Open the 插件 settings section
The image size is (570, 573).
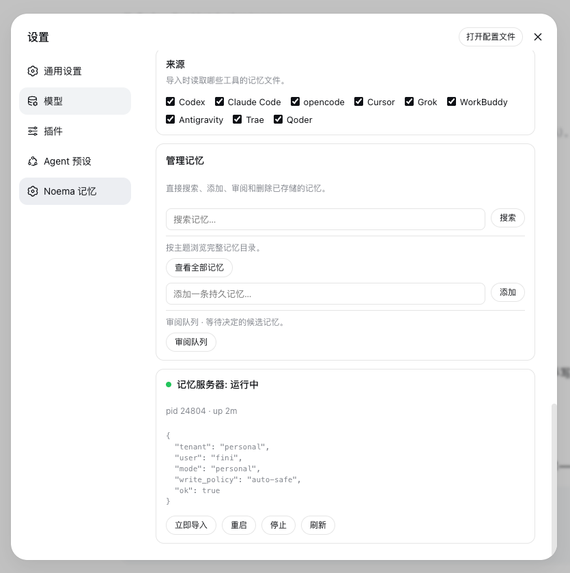pos(75,131)
